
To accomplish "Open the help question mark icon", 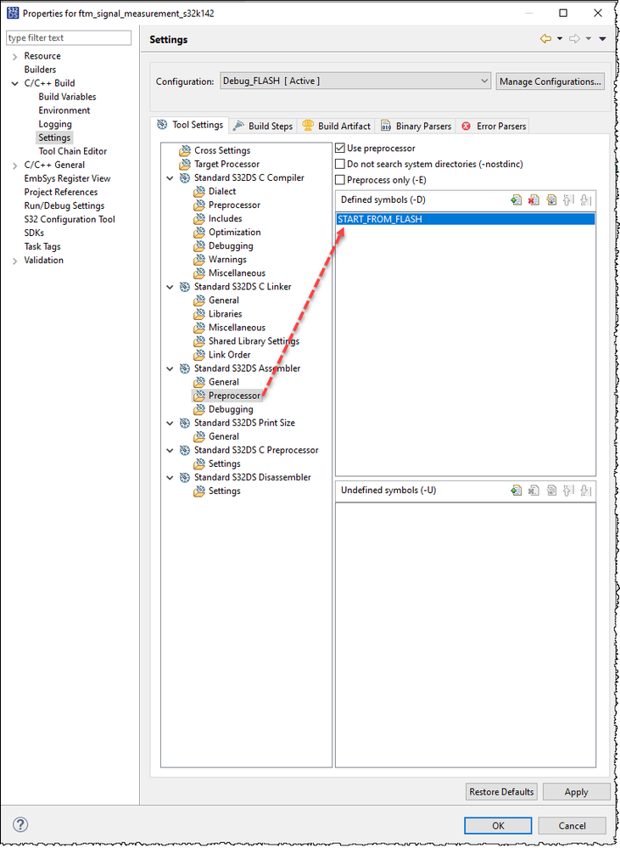I will pos(20,825).
